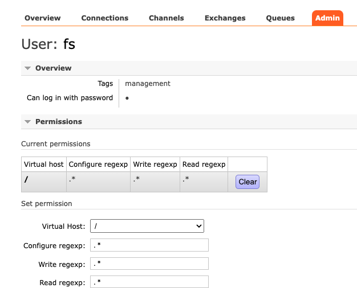The height and width of the screenshot is (288, 357).
Task: Click the highlighted Admin tab
Action: pos(327,18)
